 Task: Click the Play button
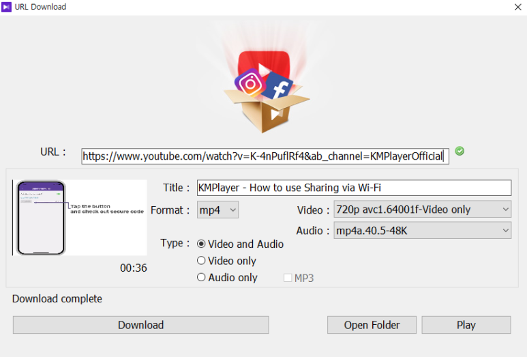point(466,325)
